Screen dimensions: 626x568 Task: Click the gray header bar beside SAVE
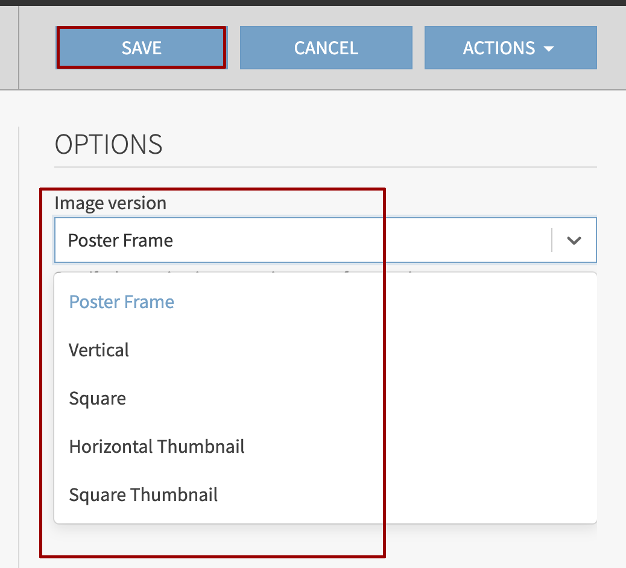(x=36, y=48)
